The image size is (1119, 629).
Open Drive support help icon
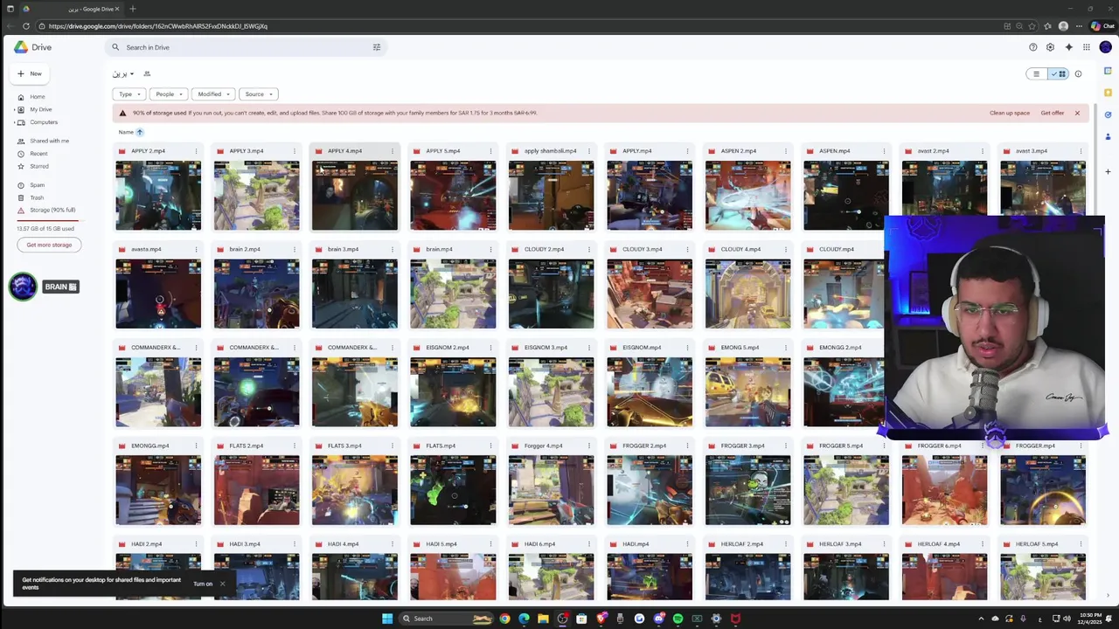pyautogui.click(x=1032, y=47)
